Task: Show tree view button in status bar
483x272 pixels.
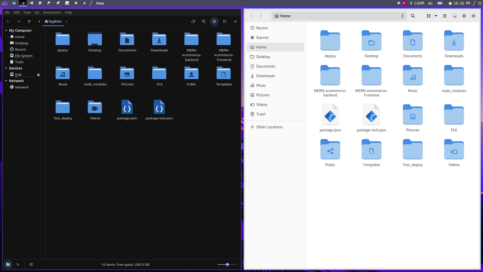Action: (18, 264)
